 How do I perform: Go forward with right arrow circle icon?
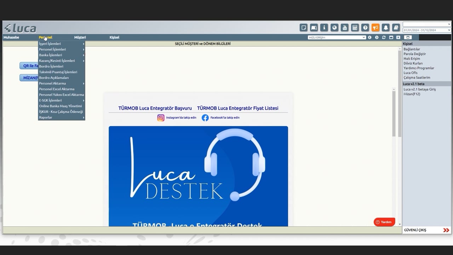377,37
